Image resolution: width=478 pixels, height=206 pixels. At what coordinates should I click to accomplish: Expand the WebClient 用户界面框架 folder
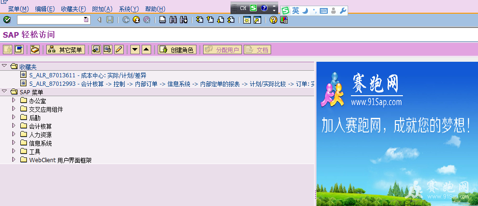(13, 159)
